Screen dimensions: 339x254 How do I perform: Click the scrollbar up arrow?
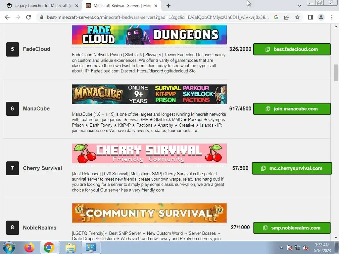[336, 26]
